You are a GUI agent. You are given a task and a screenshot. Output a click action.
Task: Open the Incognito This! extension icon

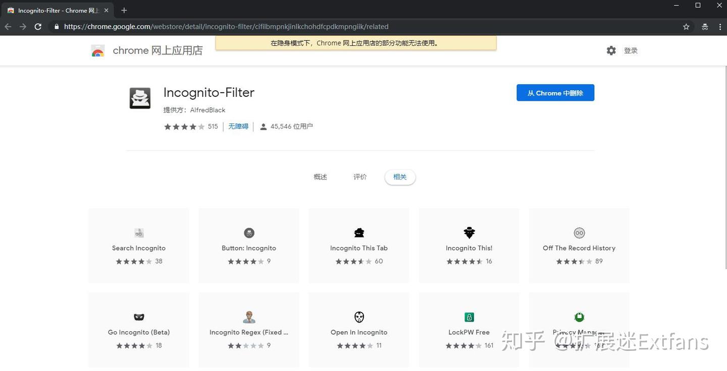(x=469, y=232)
